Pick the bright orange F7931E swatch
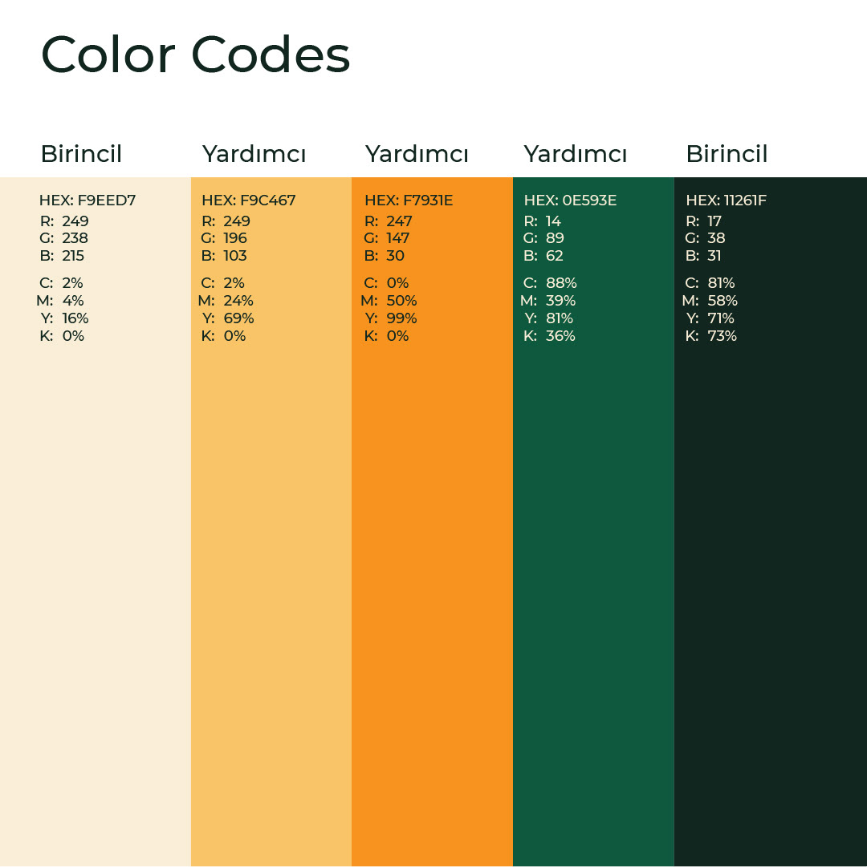The height and width of the screenshot is (867, 867). click(432, 521)
